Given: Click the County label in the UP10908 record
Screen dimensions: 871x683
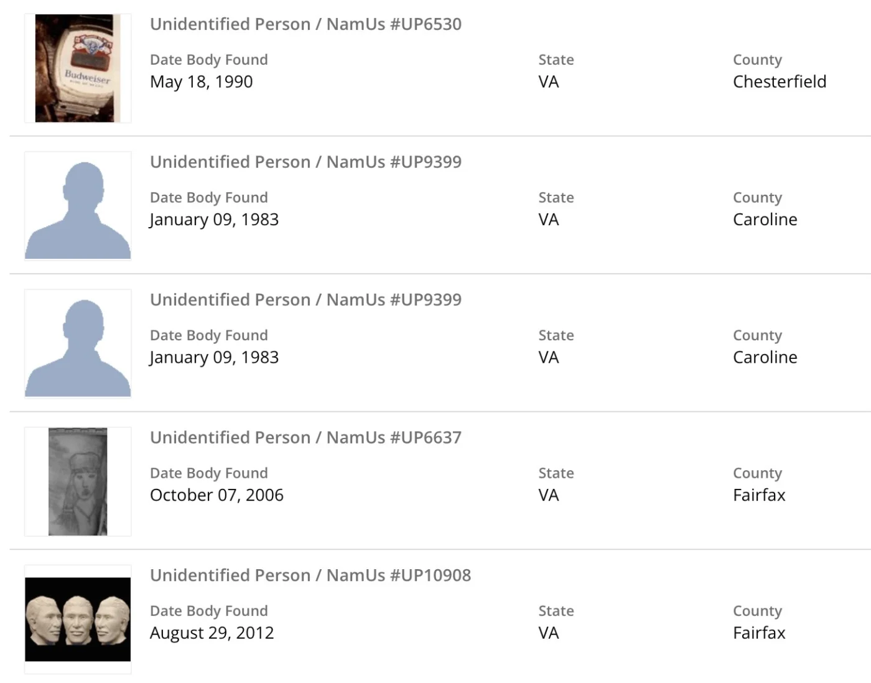Looking at the screenshot, I should coord(757,611).
